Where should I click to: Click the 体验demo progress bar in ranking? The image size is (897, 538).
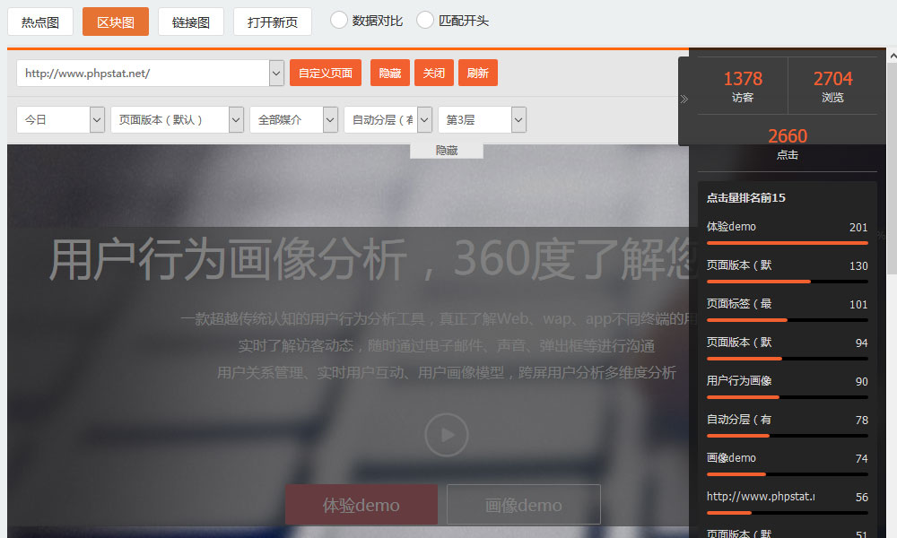click(x=788, y=243)
